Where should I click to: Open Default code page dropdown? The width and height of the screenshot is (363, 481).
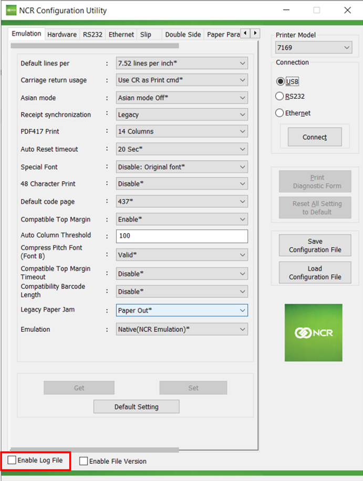pos(182,202)
